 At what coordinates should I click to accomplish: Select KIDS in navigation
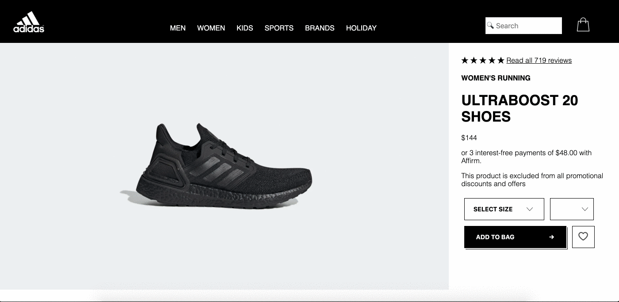pos(245,28)
